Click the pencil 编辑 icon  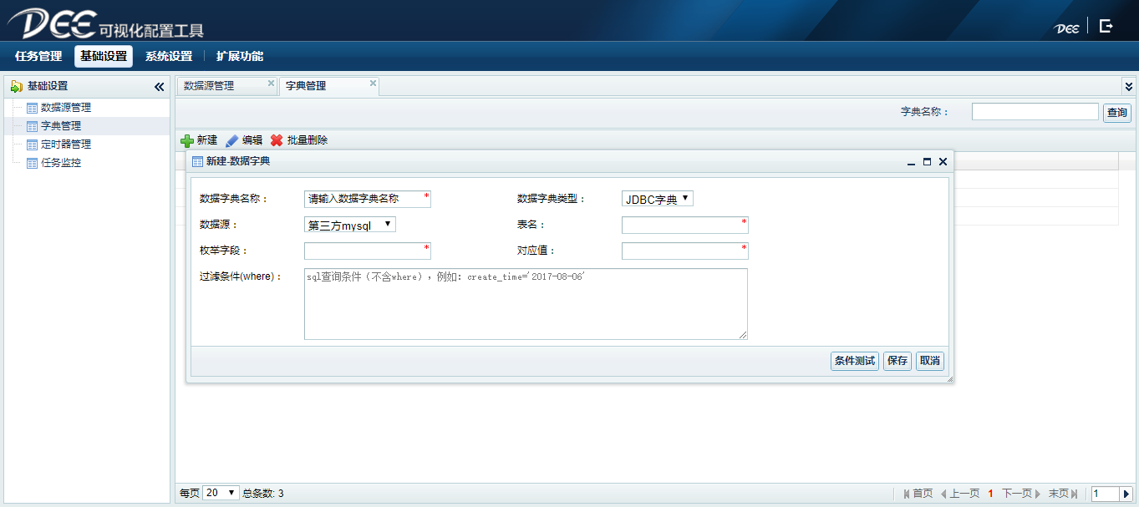pos(232,141)
